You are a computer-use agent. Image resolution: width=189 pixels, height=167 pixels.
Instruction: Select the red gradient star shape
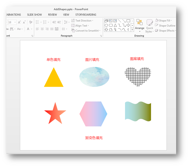pyautogui.click(x=55, y=114)
